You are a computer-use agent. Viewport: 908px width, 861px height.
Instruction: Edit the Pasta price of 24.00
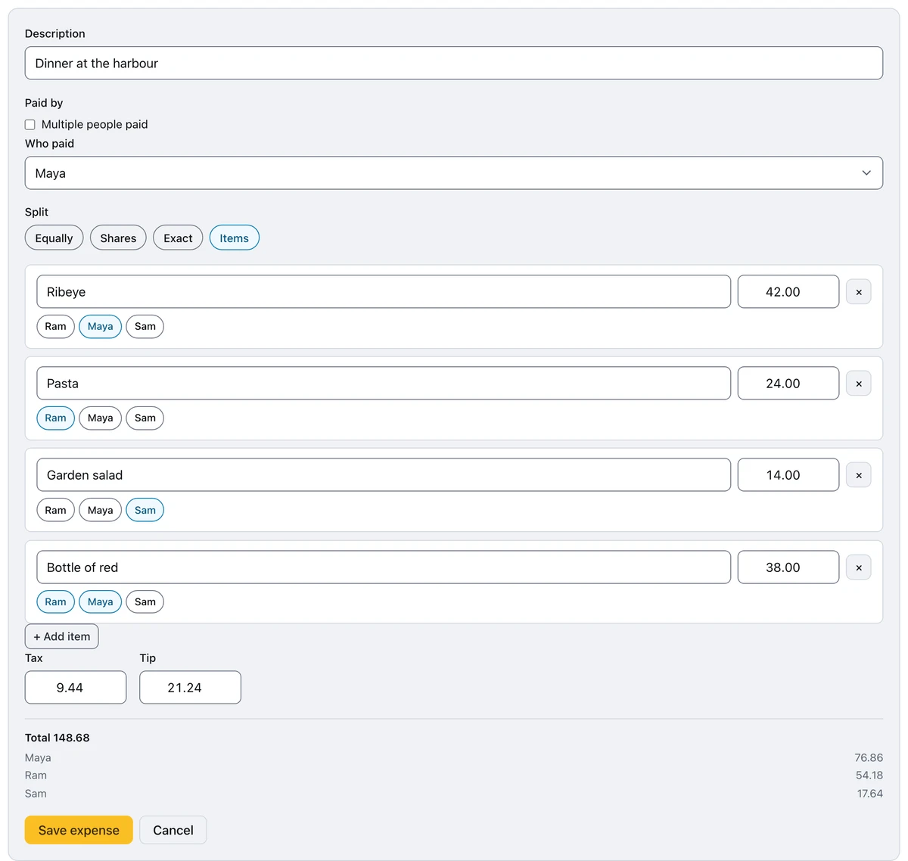(788, 384)
